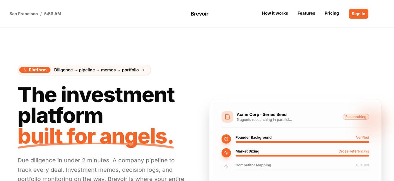Screen dimensions: 394x181
Task: Click the pulse icon inside the Platform pill
Action: [25, 70]
